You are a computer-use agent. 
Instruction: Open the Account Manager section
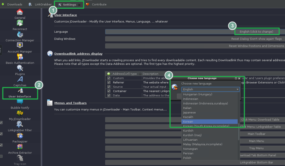coord(20,46)
